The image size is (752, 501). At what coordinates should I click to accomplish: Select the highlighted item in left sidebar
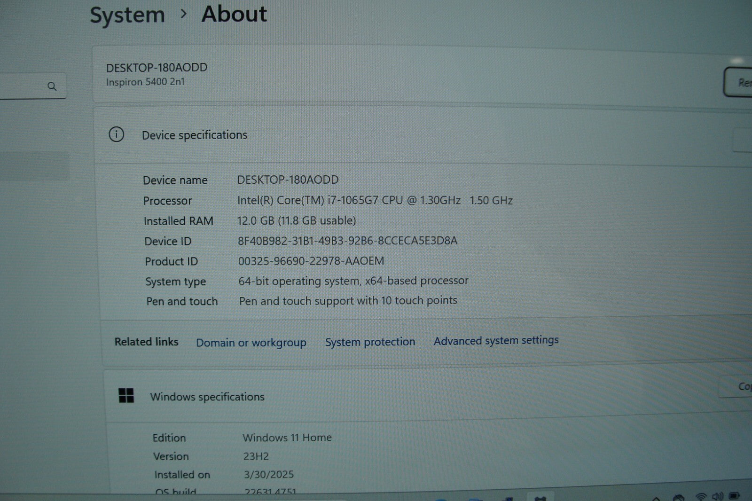click(33, 165)
